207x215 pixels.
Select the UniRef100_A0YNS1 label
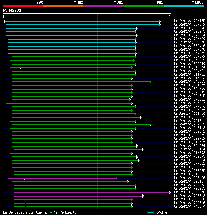point(190,71)
